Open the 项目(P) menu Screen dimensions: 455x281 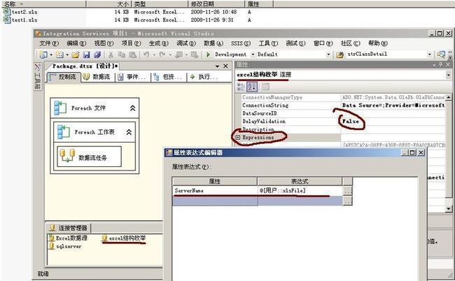tap(131, 43)
